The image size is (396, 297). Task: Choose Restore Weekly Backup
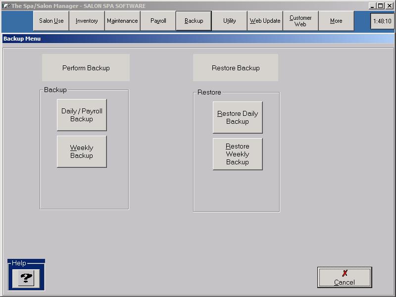point(238,154)
